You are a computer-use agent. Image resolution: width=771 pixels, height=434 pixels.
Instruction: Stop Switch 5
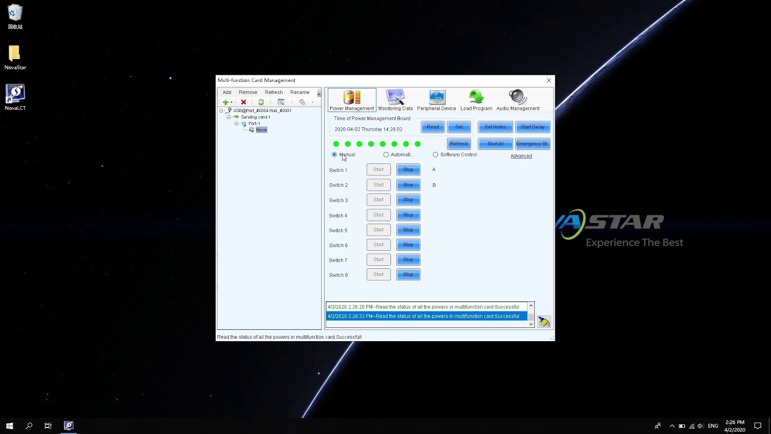point(408,230)
